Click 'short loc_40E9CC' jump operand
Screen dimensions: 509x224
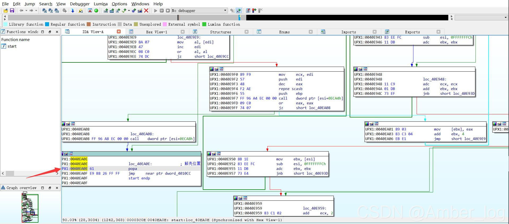point(211,57)
